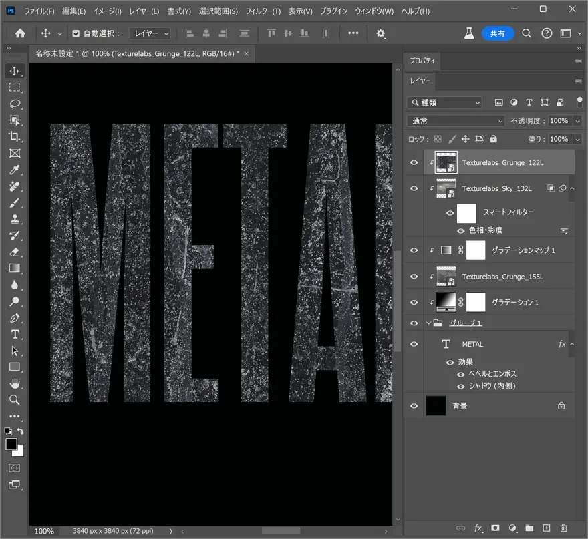588x539 pixels.
Task: Collapse the グループ 1 folder chevron
Action: [428, 323]
